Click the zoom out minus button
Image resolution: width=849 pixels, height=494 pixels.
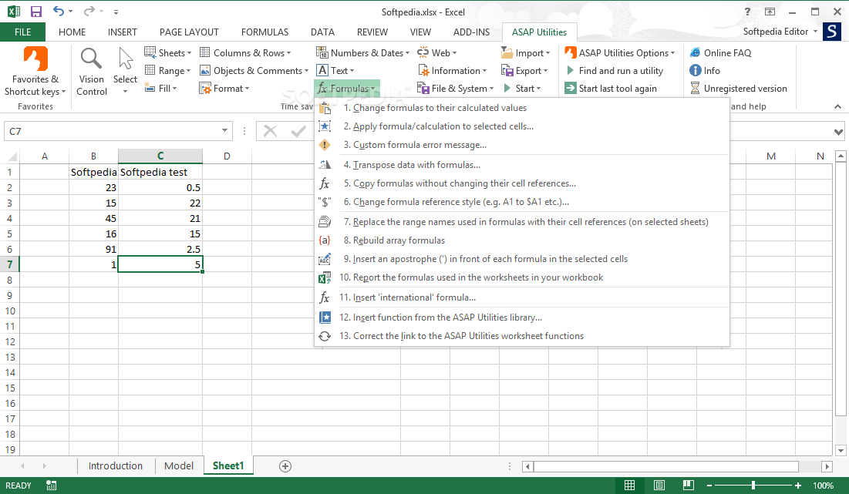[709, 486]
